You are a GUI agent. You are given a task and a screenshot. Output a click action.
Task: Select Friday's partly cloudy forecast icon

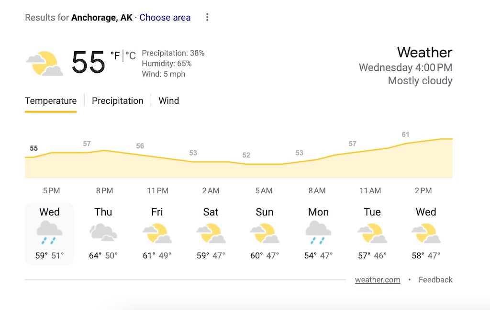(157, 233)
